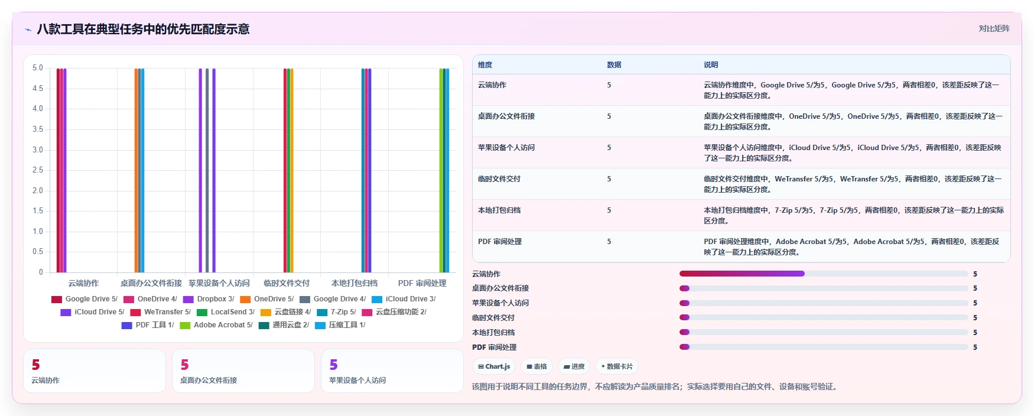Click the 临时文件交付 bar group in chart
This screenshot has width=1034, height=416.
[288, 170]
